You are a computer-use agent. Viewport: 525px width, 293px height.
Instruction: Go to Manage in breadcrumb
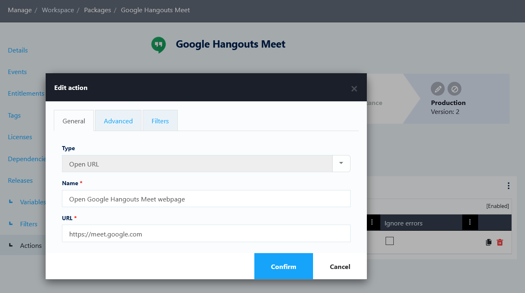click(x=20, y=10)
